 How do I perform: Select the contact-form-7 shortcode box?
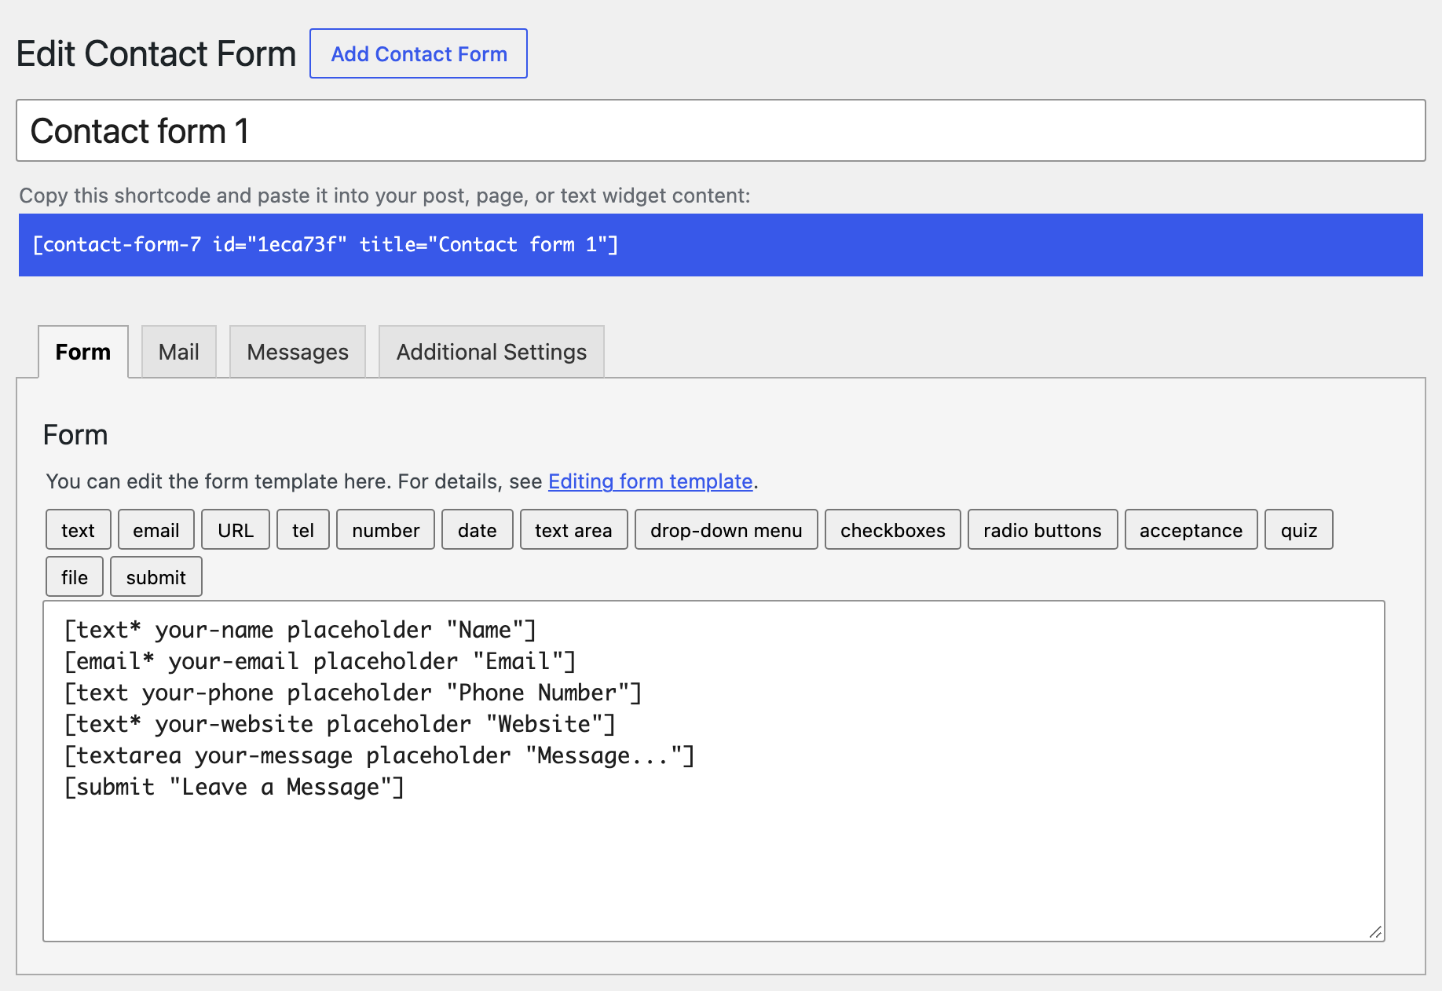point(721,245)
